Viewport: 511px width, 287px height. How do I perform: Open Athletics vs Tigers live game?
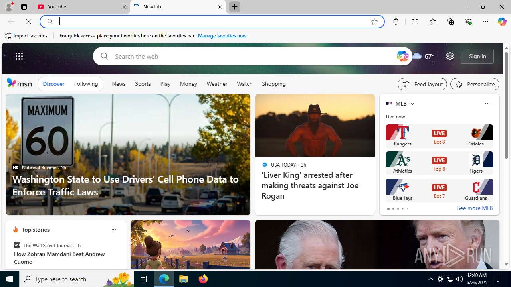click(x=439, y=163)
